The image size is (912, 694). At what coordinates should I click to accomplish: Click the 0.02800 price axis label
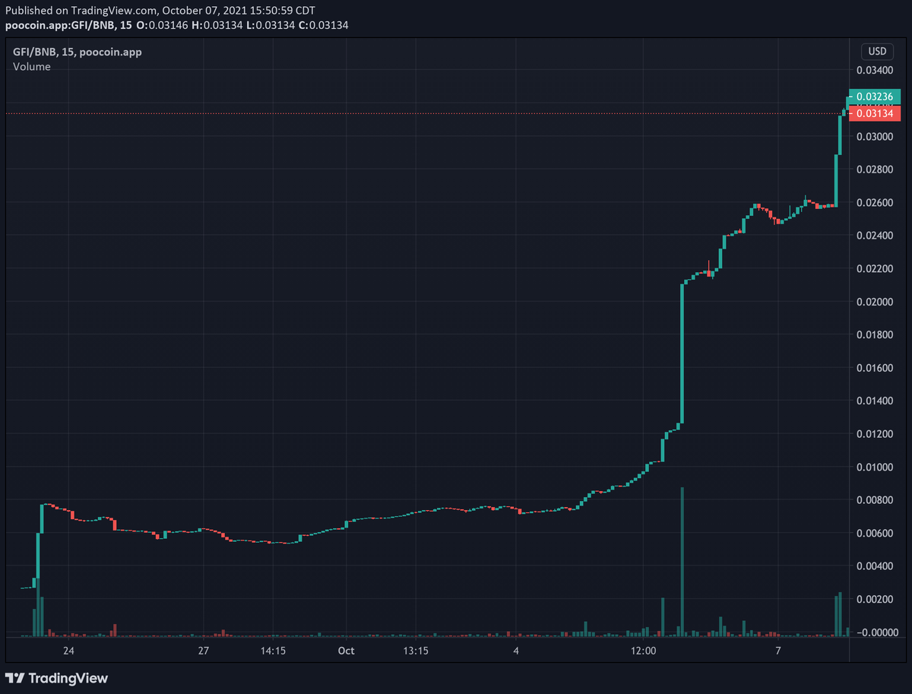[874, 170]
